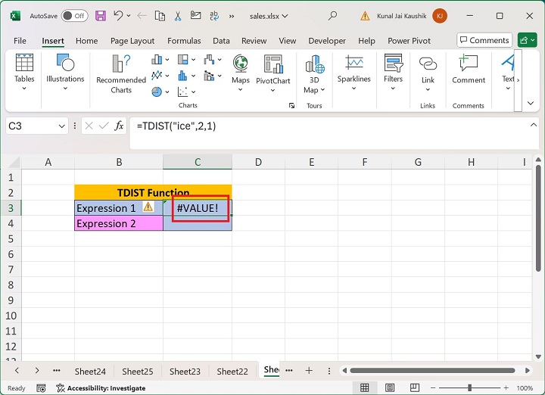Switch to Page Break Preview icon
The width and height of the screenshot is (545, 395).
point(414,387)
